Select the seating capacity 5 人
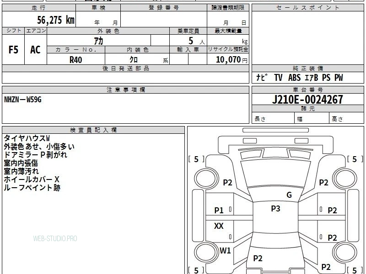Screen dimensions: 366x274 click(197, 41)
